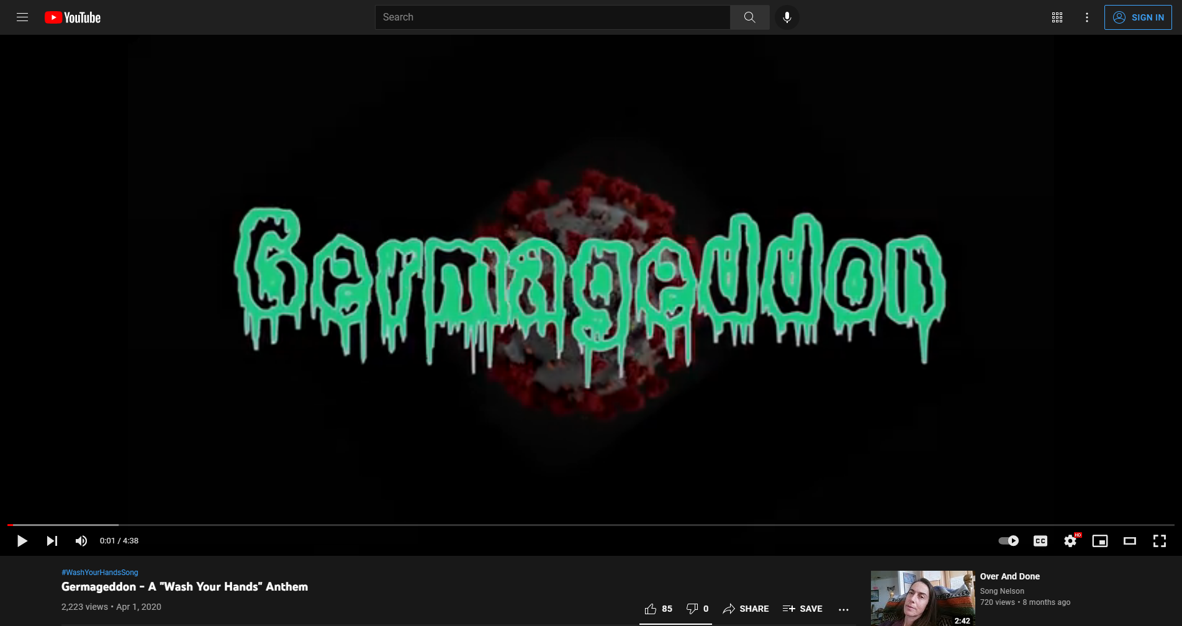
Task: Open the video settings gear menu
Action: [1070, 541]
